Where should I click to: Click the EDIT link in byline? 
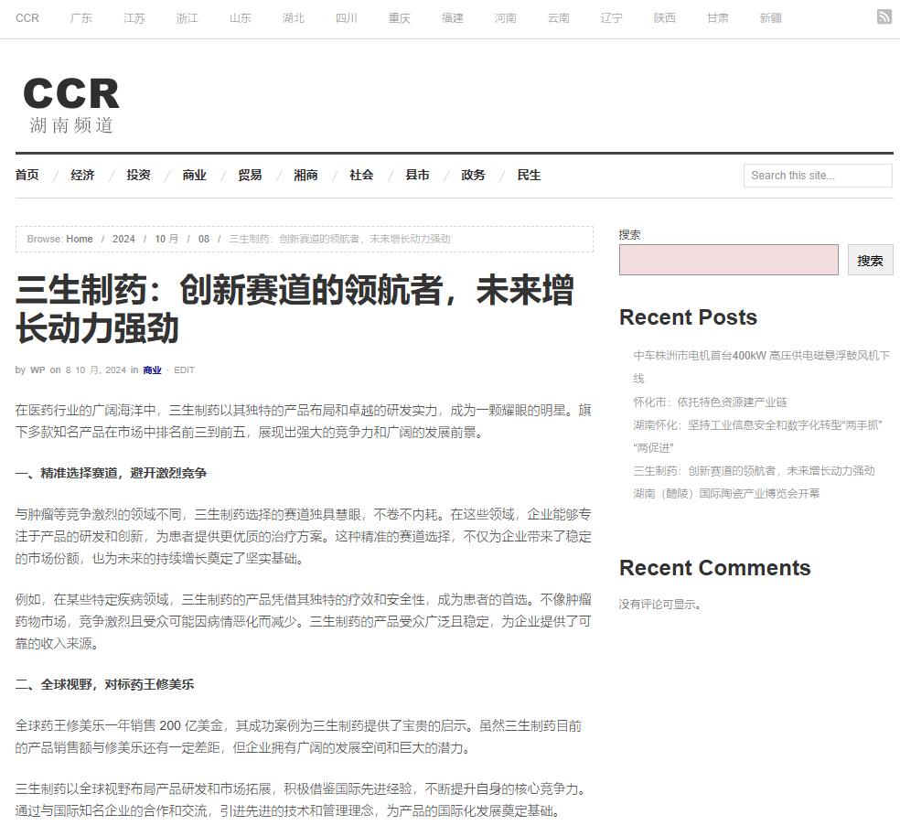184,370
